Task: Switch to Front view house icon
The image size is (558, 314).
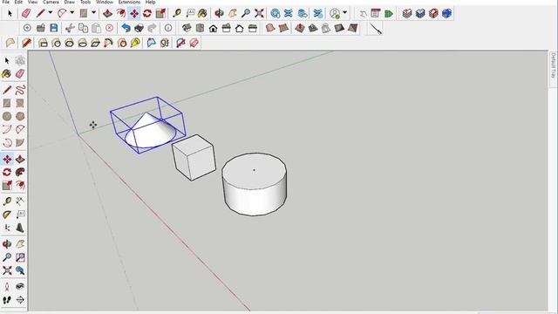Action: pos(213,28)
